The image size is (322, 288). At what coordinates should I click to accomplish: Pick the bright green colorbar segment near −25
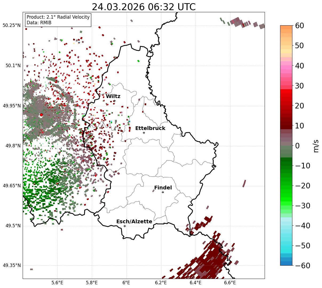(286, 196)
